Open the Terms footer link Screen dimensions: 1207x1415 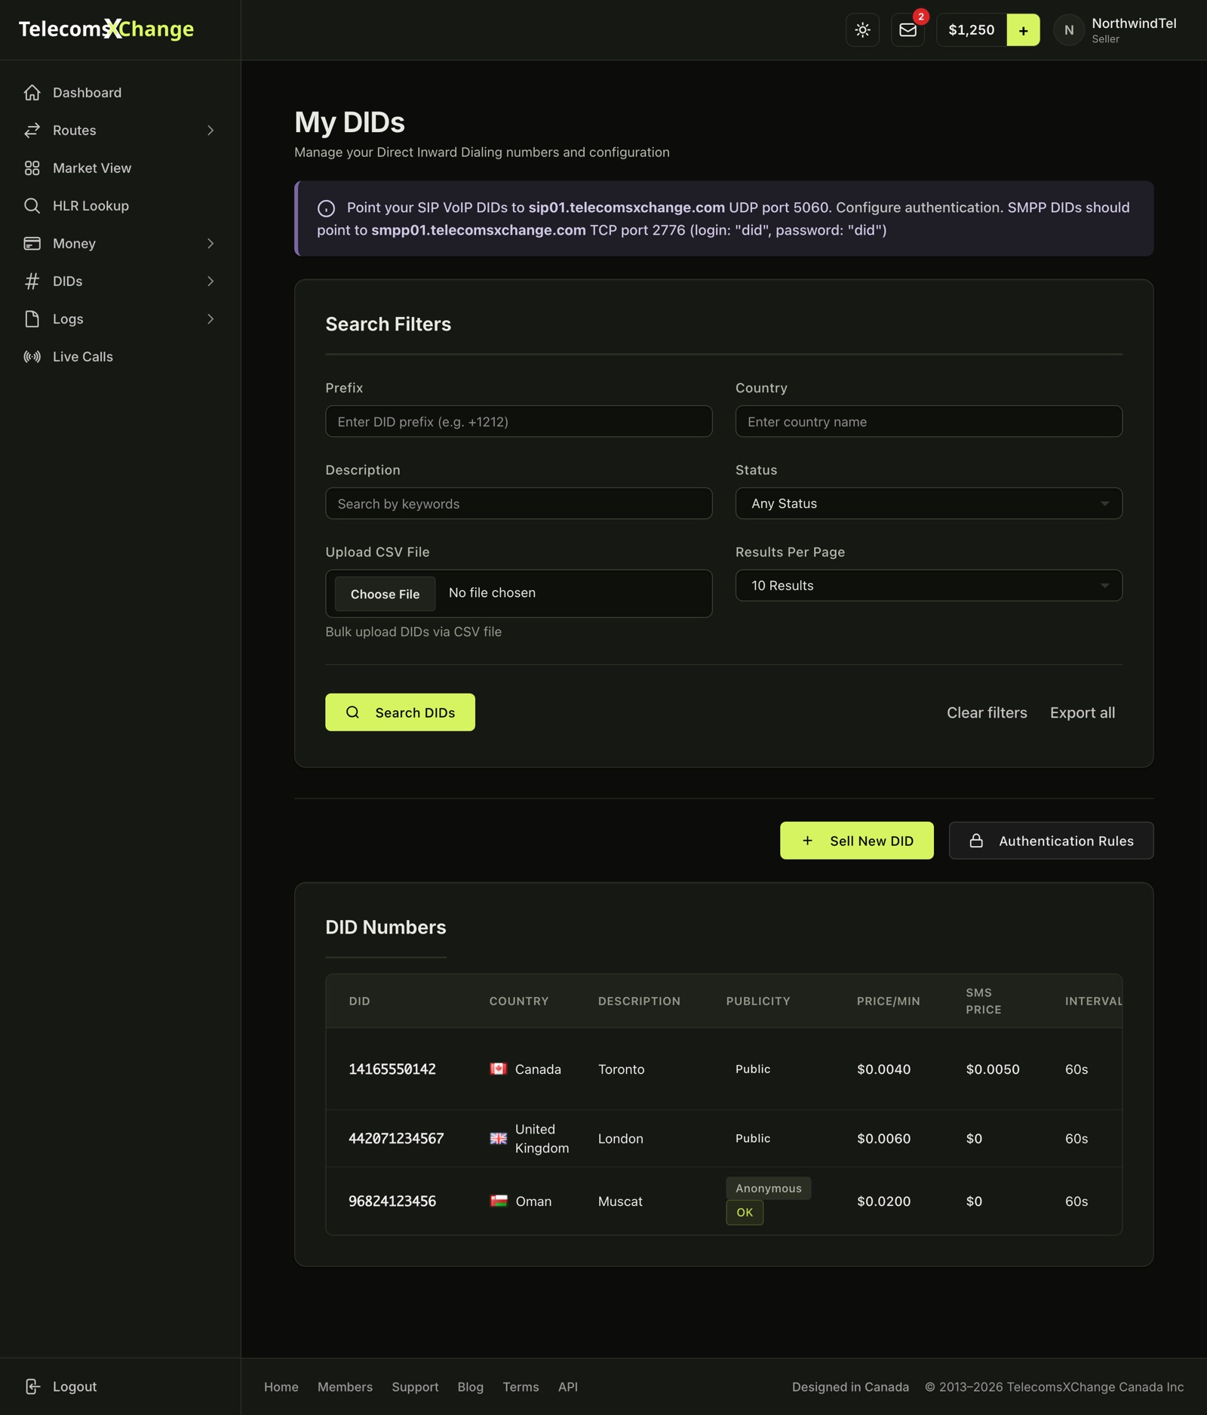point(521,1387)
